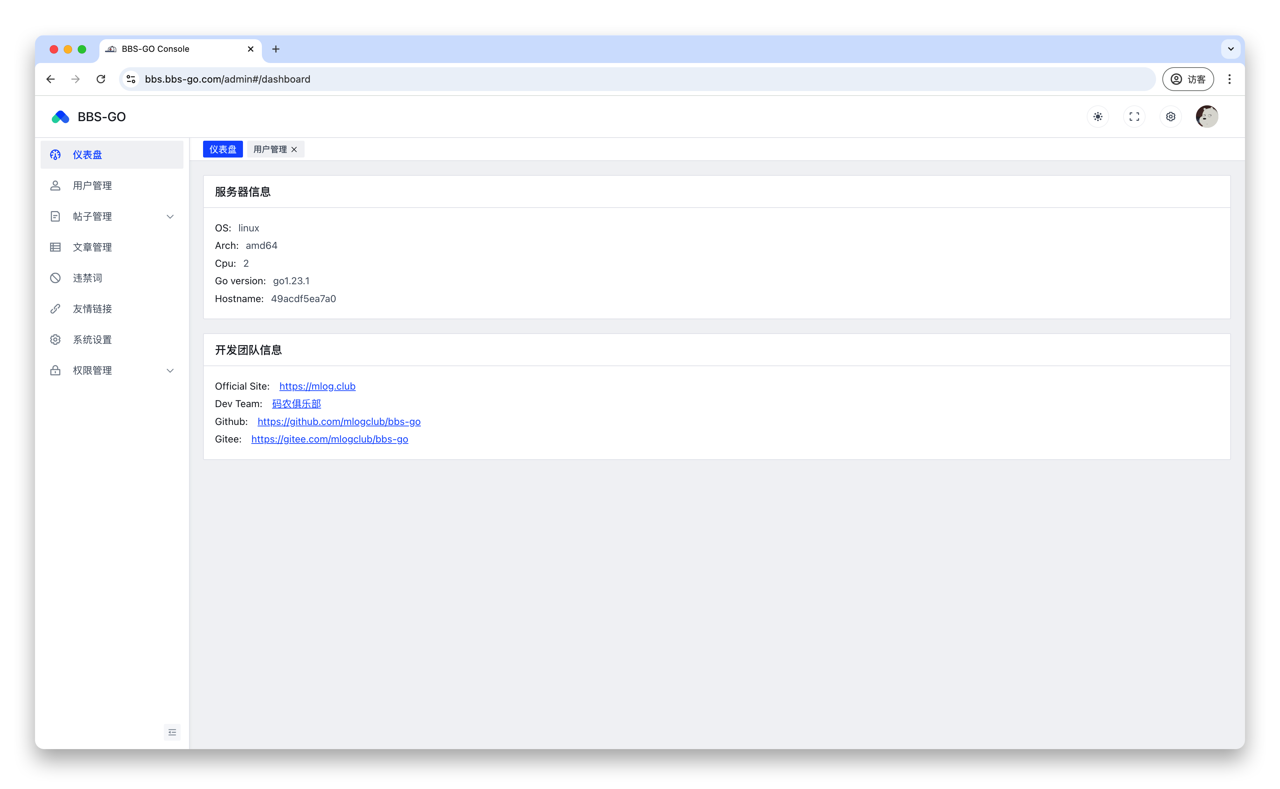Screen dimensions: 1280x789
Task: Open the browser three-dot menu
Action: 1230,79
